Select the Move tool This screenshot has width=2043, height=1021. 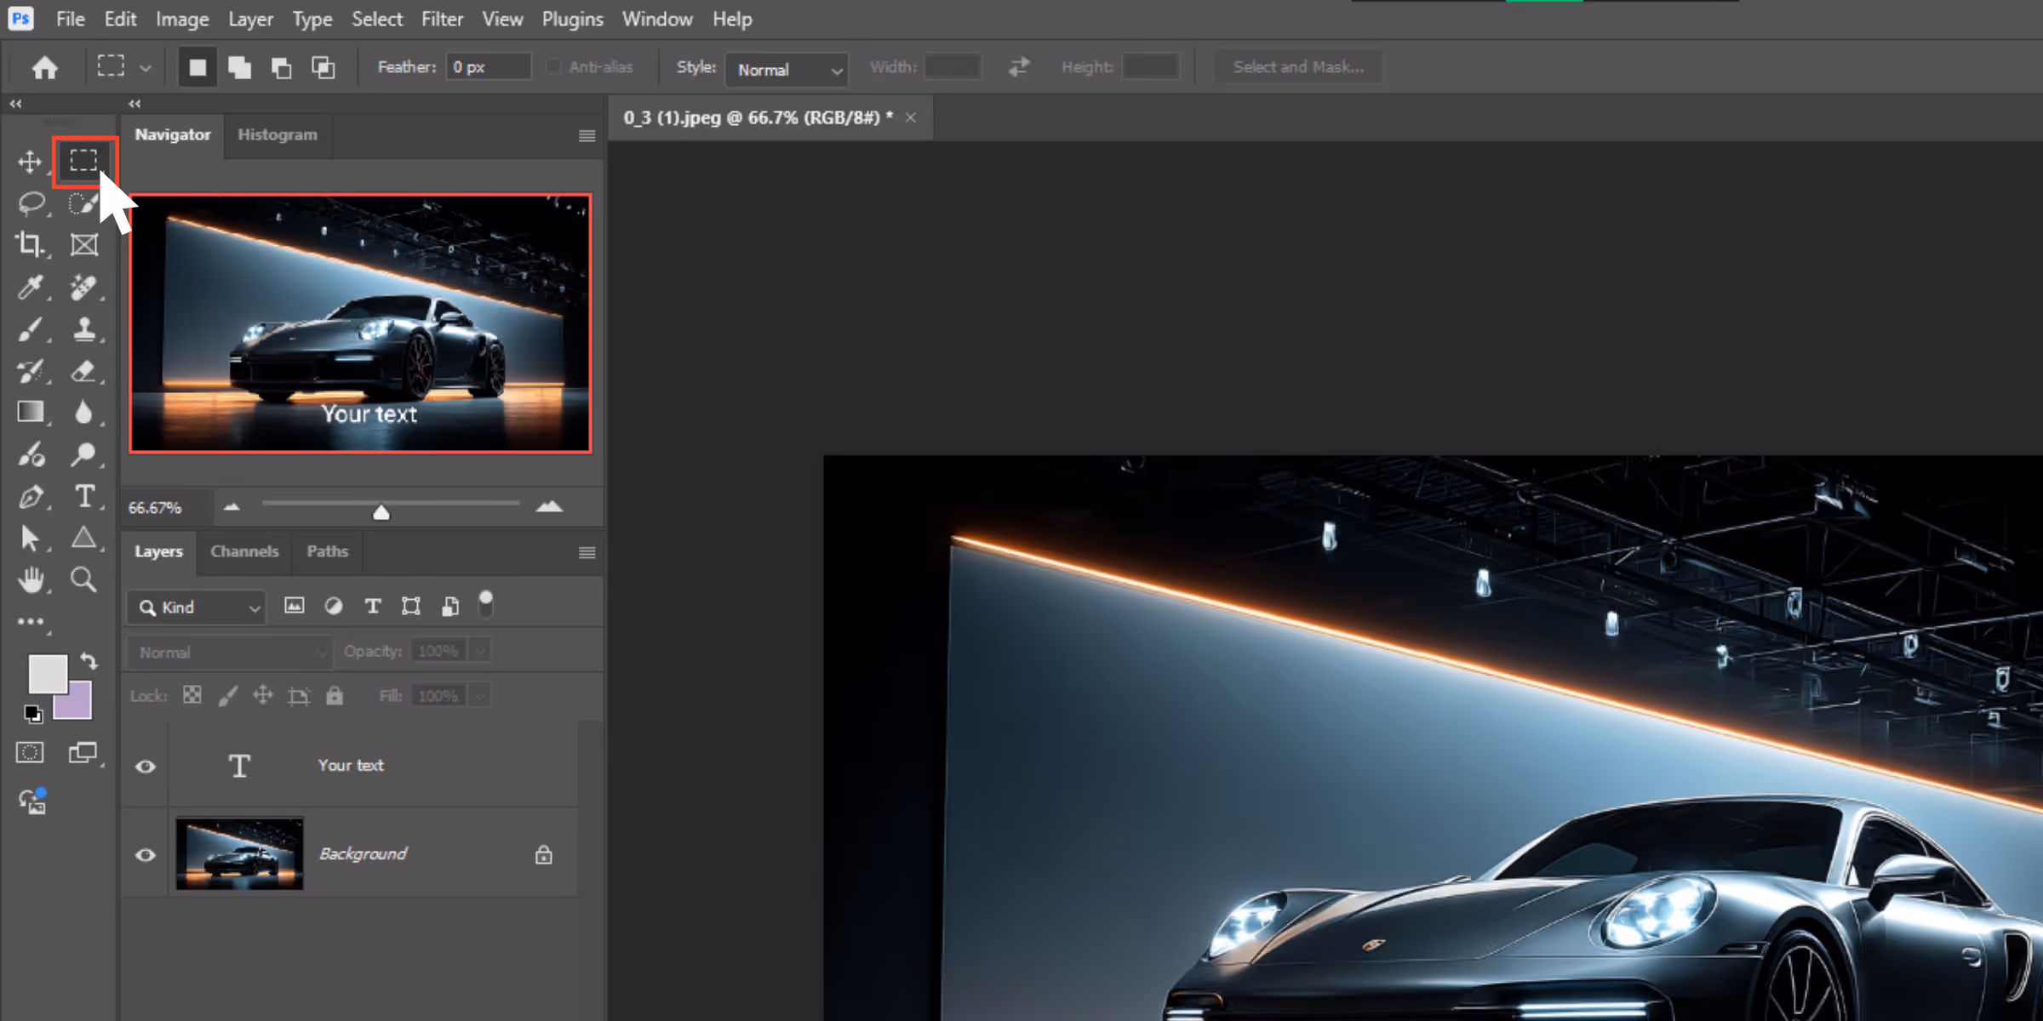click(30, 162)
